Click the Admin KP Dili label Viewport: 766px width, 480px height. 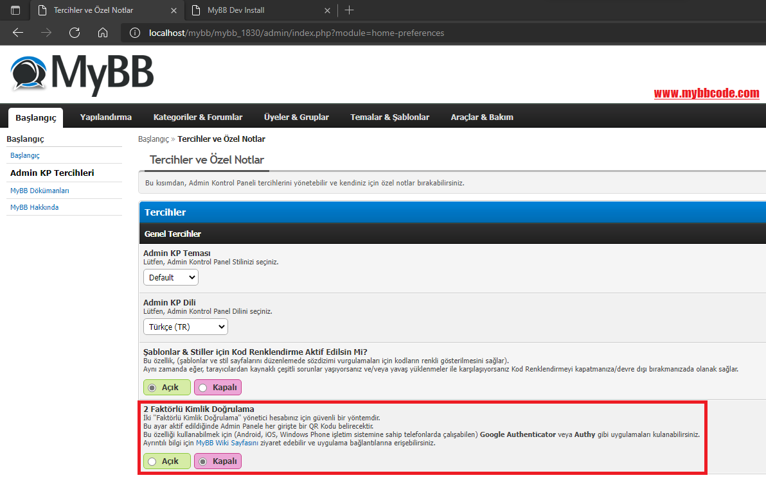point(170,302)
